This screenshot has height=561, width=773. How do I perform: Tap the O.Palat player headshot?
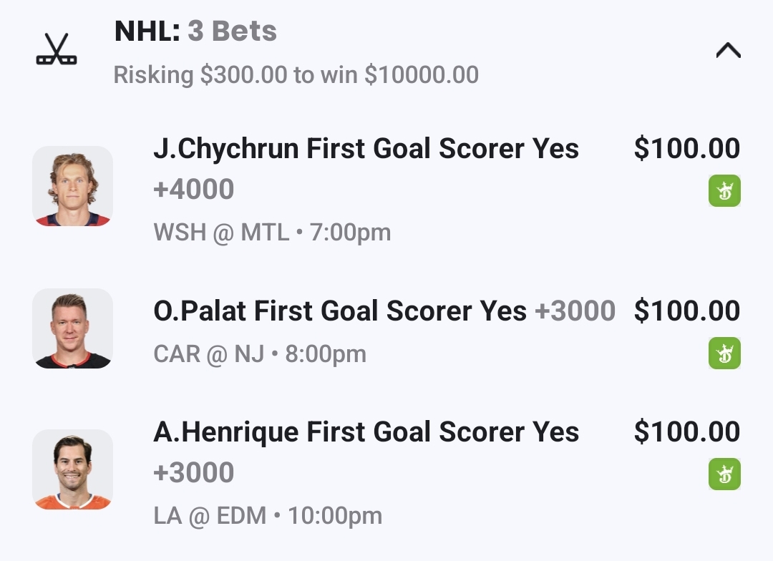[72, 328]
